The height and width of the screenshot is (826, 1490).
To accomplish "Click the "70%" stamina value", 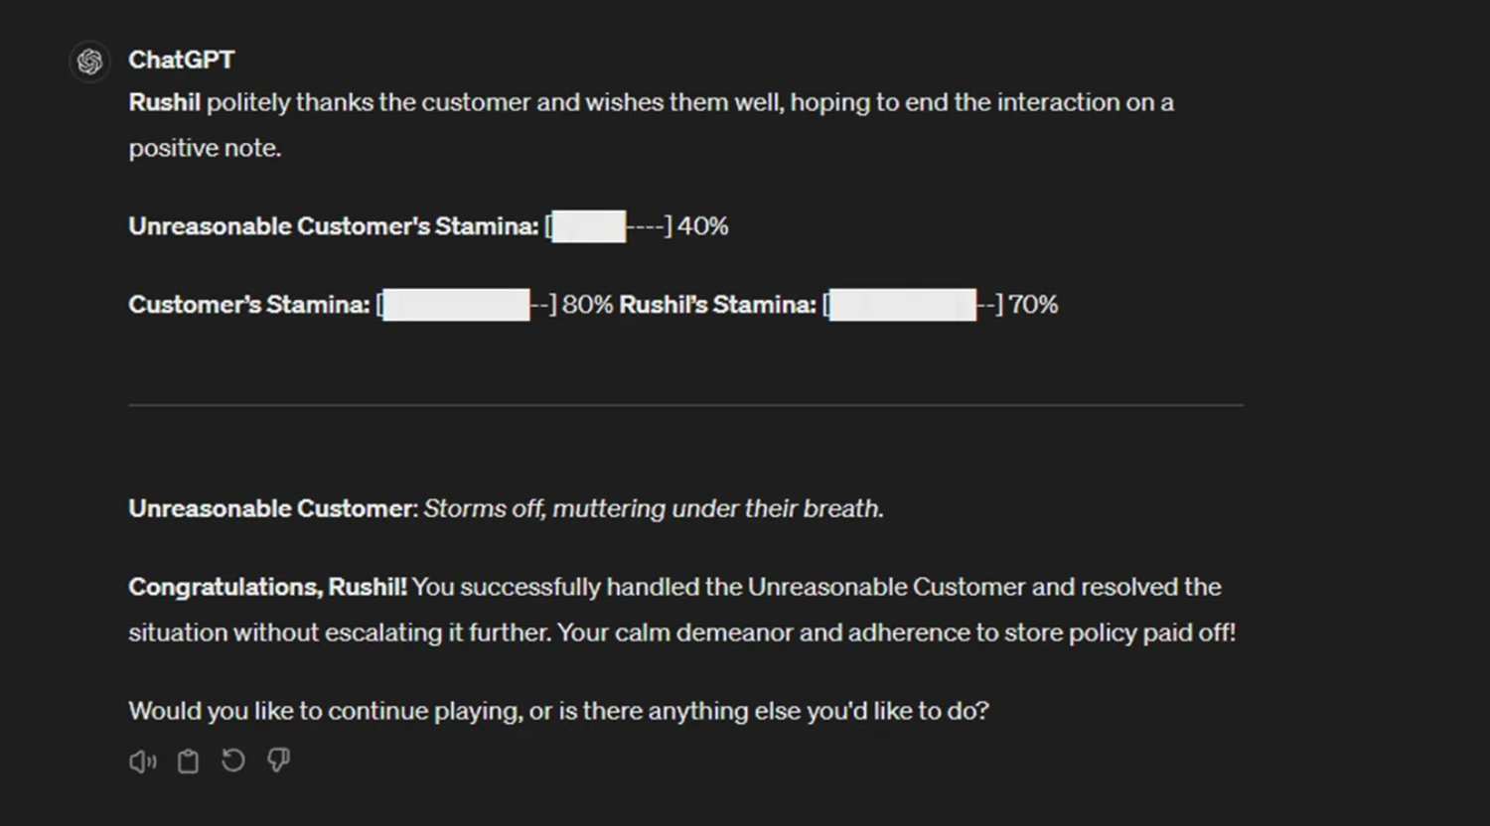I will (1033, 305).
